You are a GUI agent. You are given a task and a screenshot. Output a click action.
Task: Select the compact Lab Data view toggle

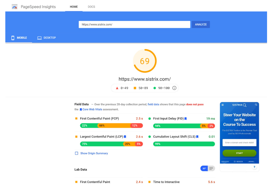tap(204, 168)
